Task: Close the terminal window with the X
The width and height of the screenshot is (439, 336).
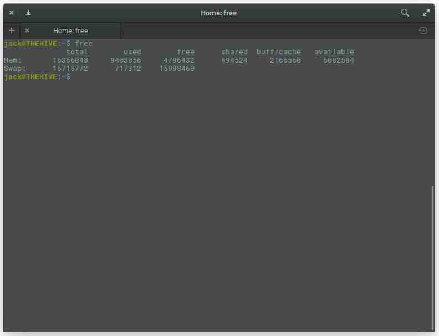Action: click(12, 13)
